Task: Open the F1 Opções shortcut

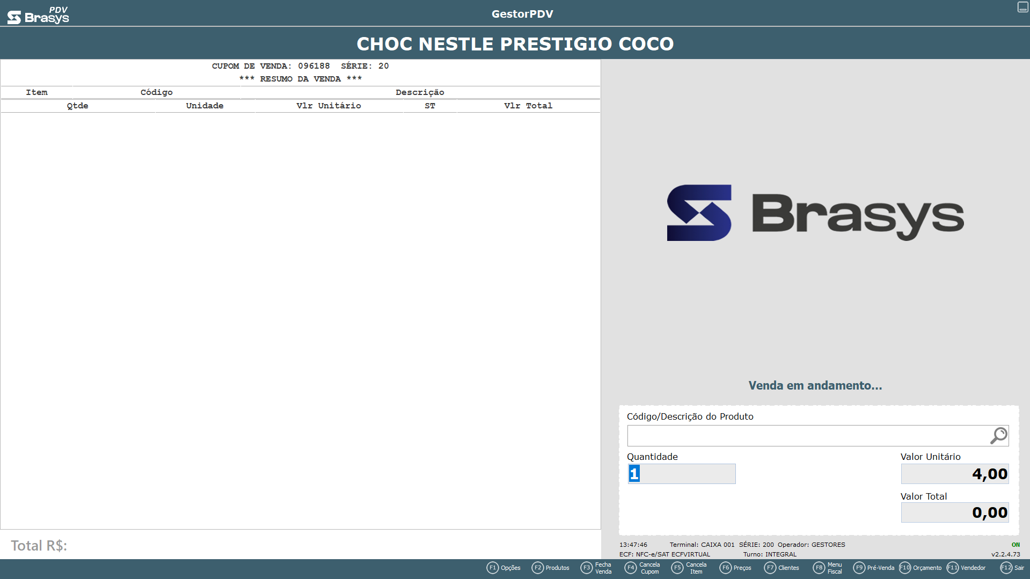Action: pyautogui.click(x=503, y=568)
